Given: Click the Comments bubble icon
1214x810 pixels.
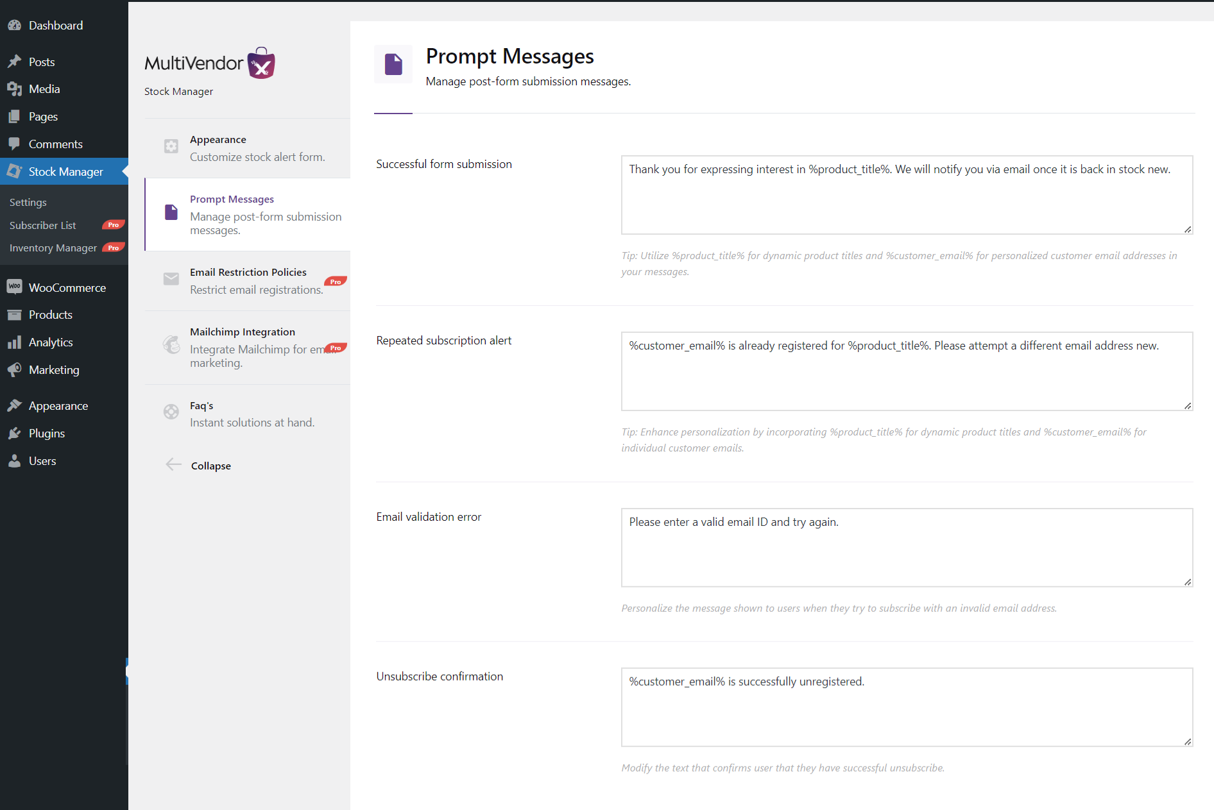Looking at the screenshot, I should pos(14,144).
